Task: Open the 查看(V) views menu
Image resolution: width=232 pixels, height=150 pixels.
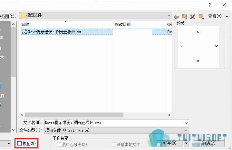Action: point(215,16)
